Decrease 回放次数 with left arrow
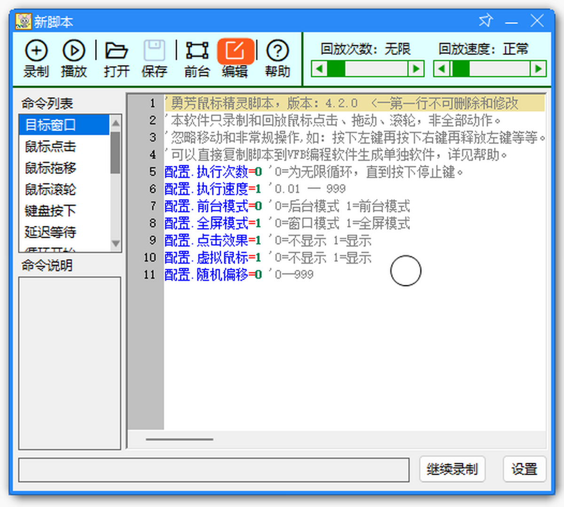 [319, 69]
